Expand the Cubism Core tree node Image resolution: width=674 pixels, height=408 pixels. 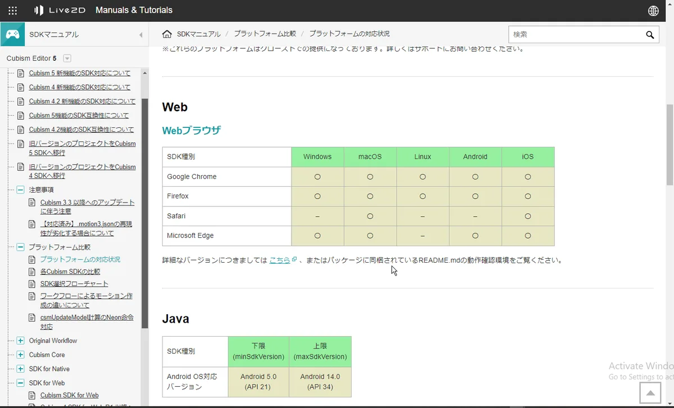(x=21, y=355)
